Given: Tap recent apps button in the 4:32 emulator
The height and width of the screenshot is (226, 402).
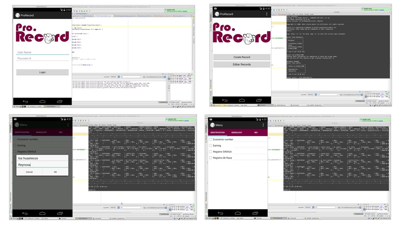Looking at the screenshot, I should pyautogui.click(x=255, y=213).
